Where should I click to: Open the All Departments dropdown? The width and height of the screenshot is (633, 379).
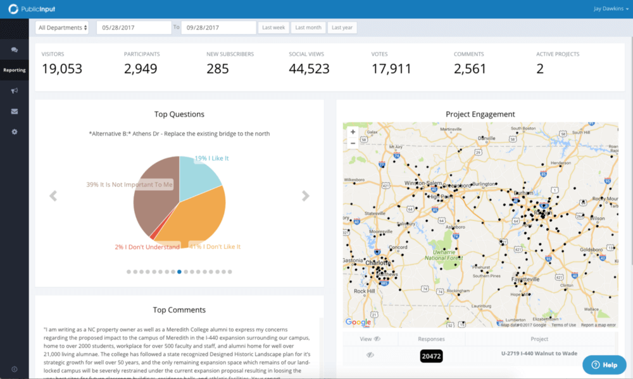coord(61,27)
